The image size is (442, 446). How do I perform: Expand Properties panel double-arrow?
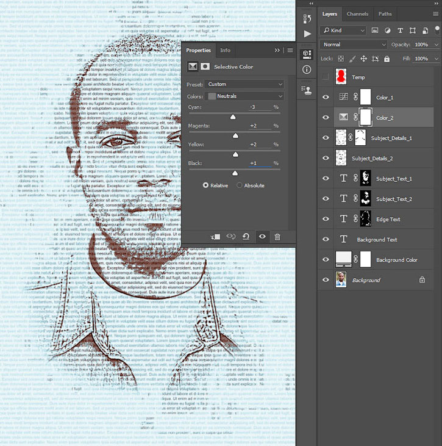click(x=277, y=51)
